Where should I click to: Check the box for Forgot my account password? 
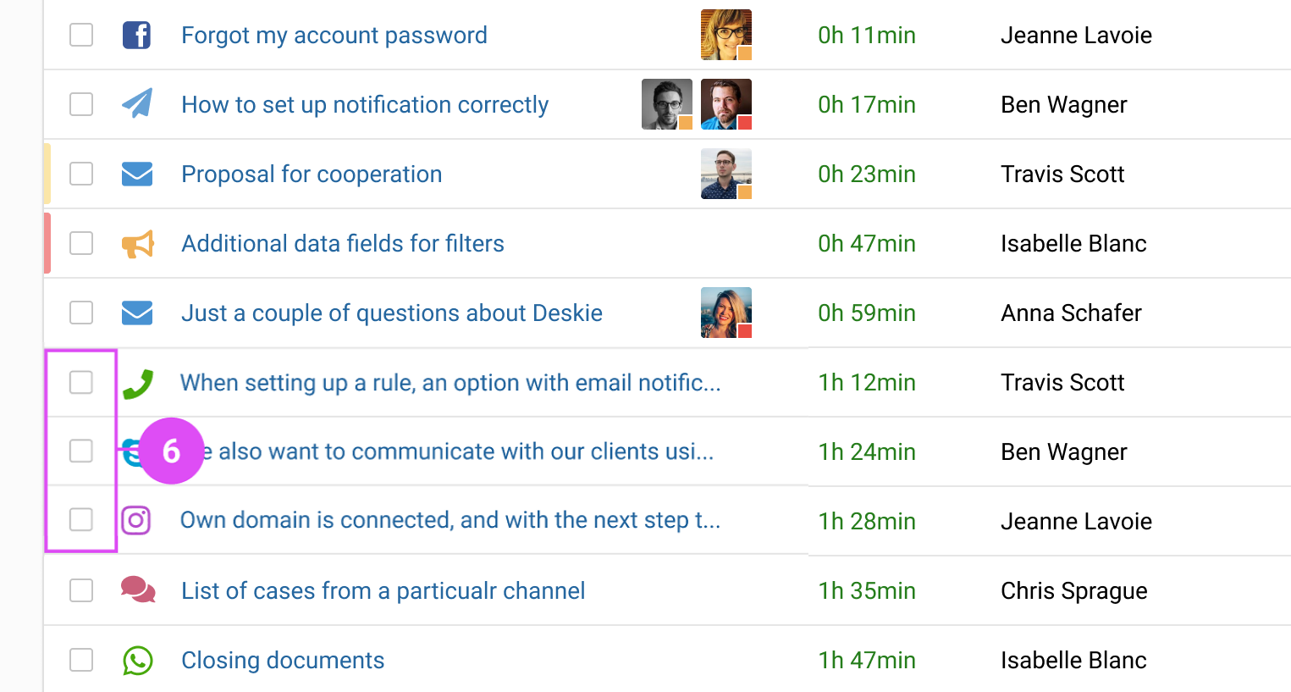tap(81, 35)
